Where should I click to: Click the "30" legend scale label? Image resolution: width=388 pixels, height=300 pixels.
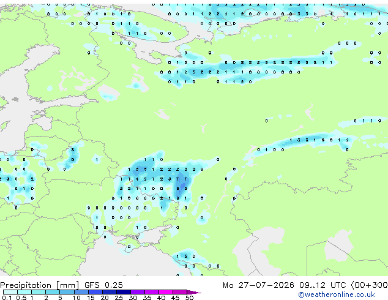[x=133, y=298]
